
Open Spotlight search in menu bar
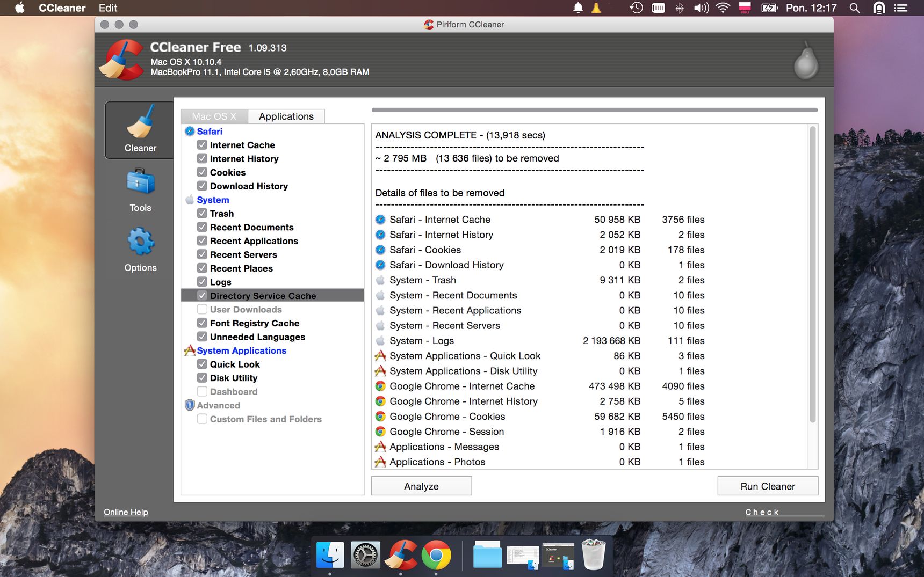pyautogui.click(x=855, y=8)
